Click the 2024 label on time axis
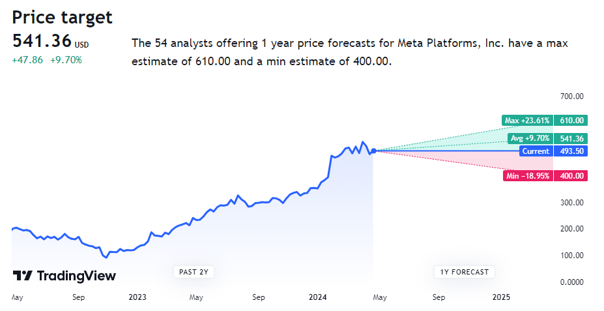The image size is (604, 311). pyautogui.click(x=317, y=297)
